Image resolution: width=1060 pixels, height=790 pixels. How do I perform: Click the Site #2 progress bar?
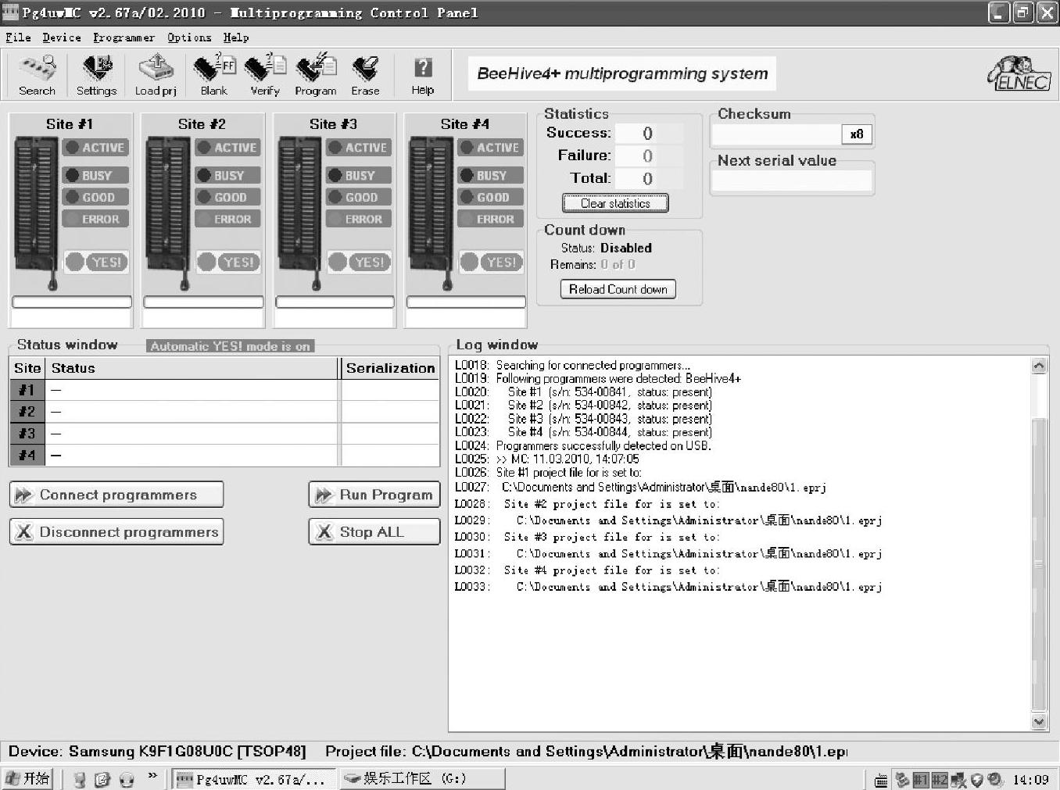[x=203, y=302]
